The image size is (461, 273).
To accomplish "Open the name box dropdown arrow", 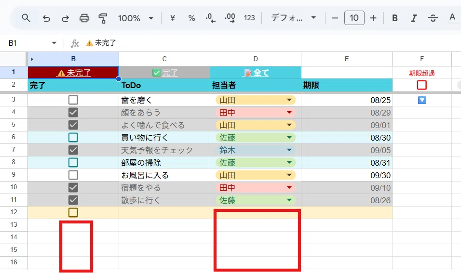I will pyautogui.click(x=54, y=43).
